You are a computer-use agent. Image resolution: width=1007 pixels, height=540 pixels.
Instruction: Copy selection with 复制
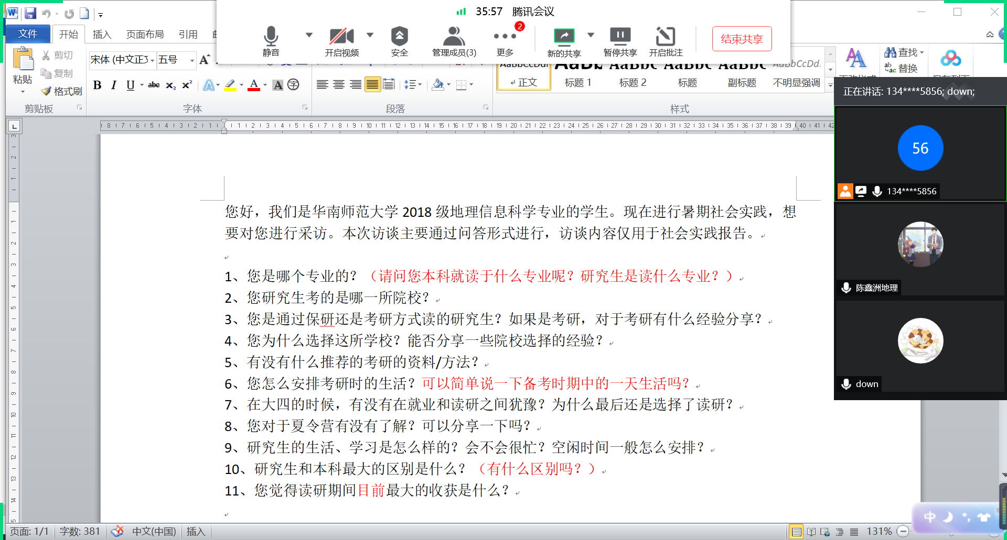pos(57,73)
